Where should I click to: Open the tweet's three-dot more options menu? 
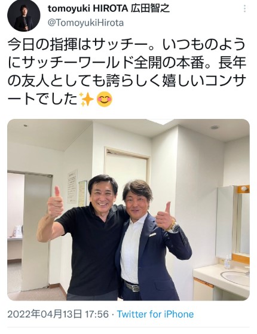[x=245, y=8]
